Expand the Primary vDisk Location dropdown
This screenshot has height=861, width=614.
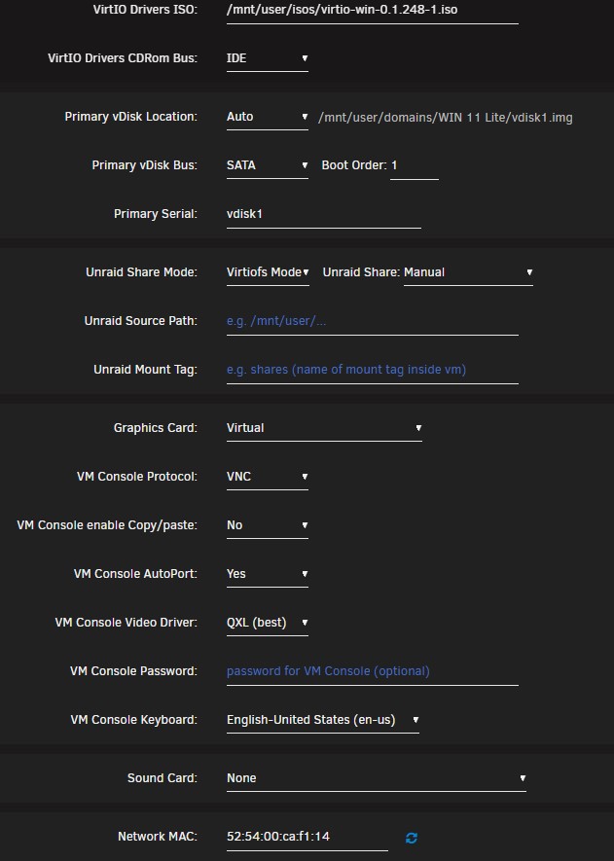267,117
